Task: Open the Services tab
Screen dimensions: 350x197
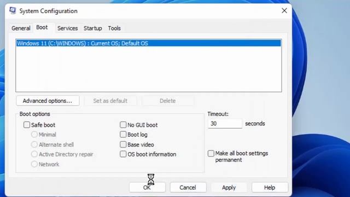Action: point(67,28)
